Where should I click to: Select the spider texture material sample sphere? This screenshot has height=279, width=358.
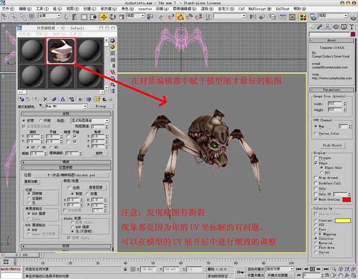[x=61, y=51]
